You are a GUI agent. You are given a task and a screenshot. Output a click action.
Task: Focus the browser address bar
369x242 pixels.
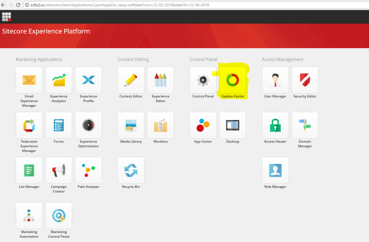pyautogui.click(x=196, y=5)
